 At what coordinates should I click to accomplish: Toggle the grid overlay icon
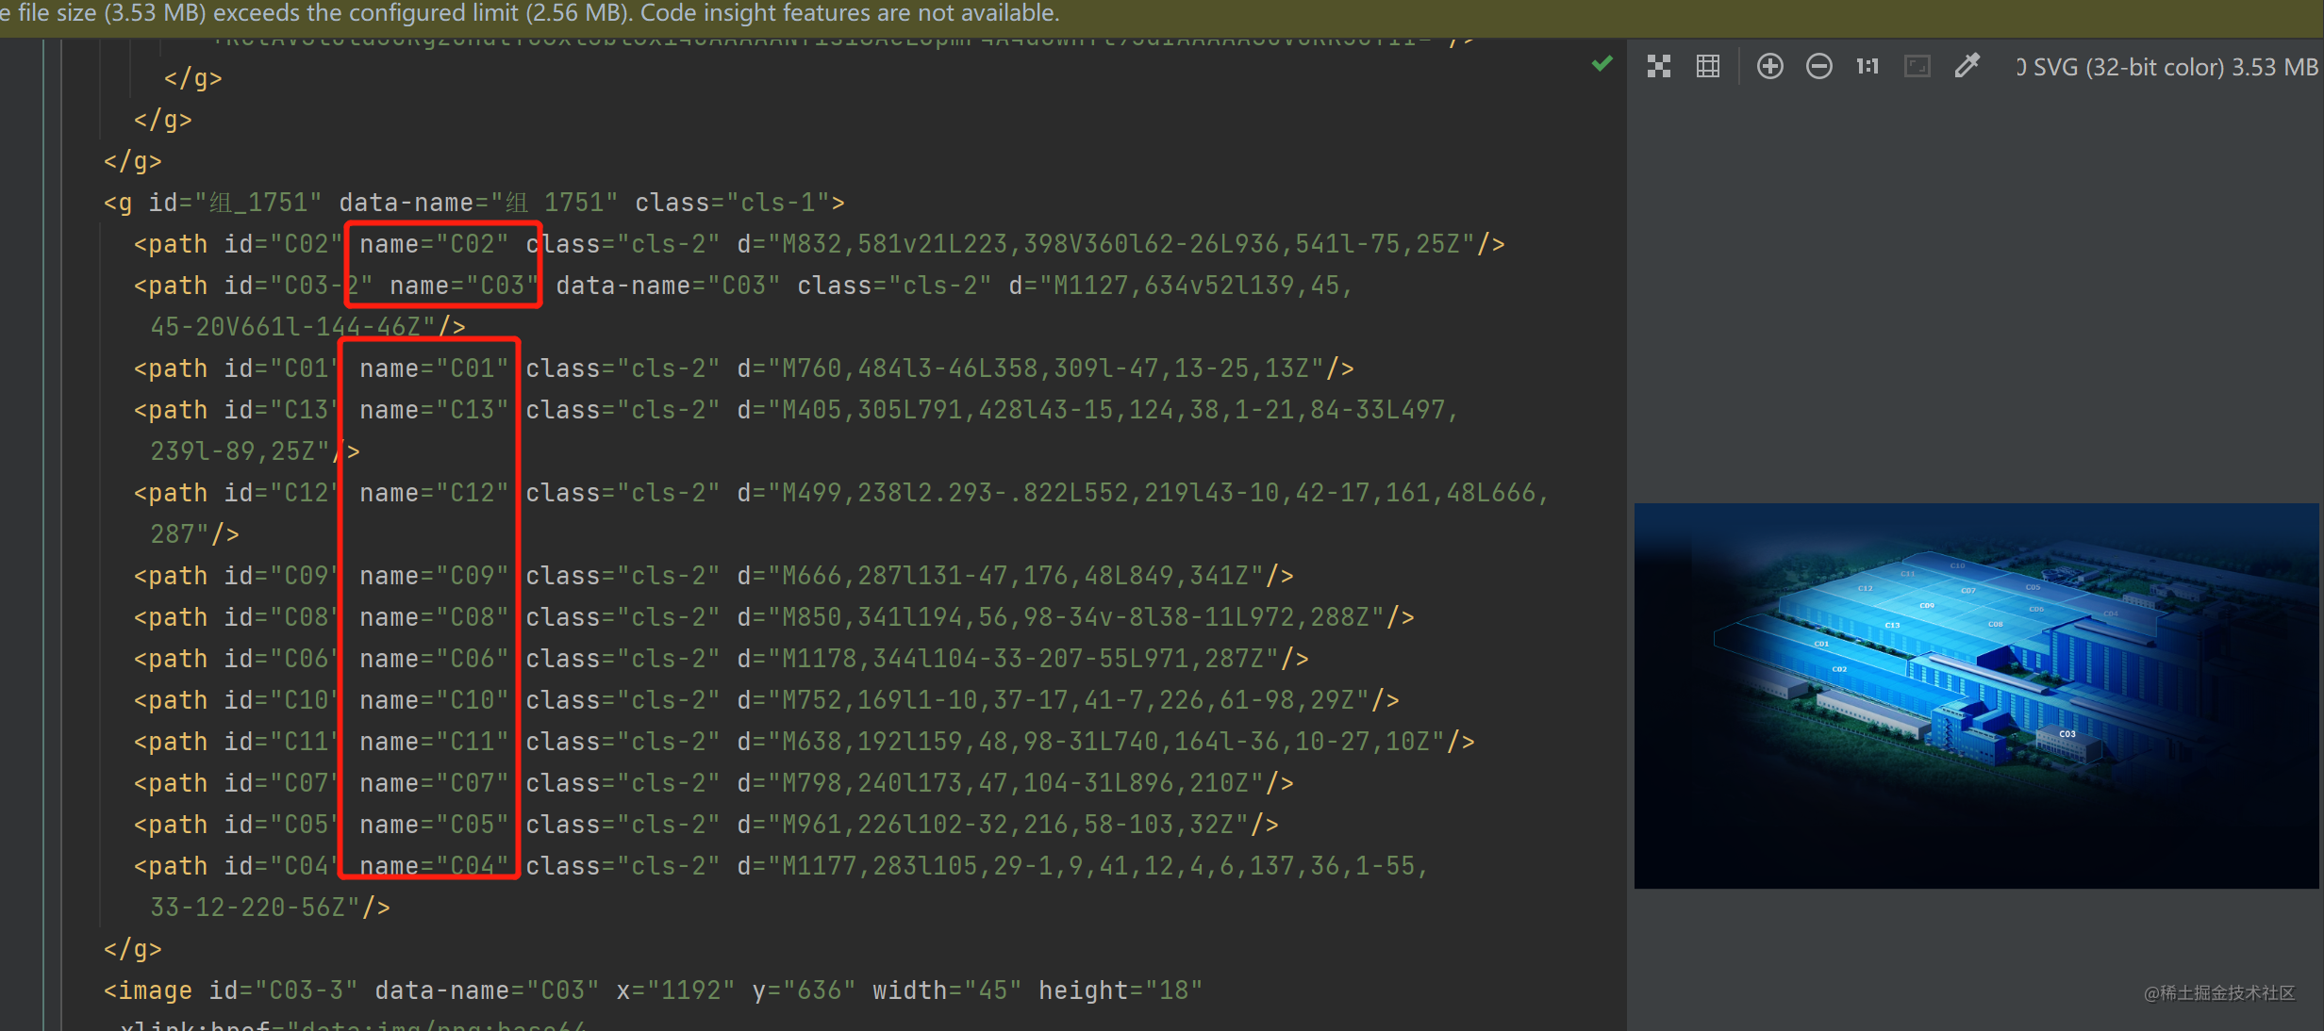[1708, 66]
